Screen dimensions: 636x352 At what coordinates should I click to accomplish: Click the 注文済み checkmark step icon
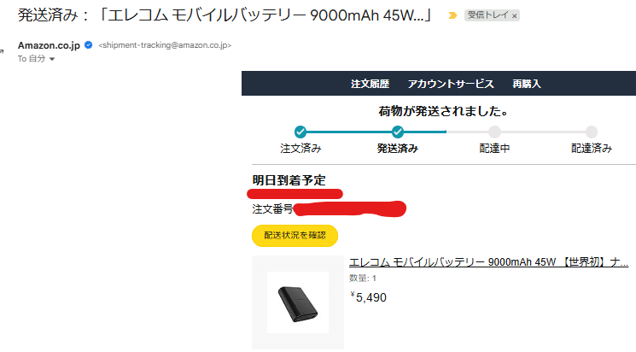[x=300, y=132]
